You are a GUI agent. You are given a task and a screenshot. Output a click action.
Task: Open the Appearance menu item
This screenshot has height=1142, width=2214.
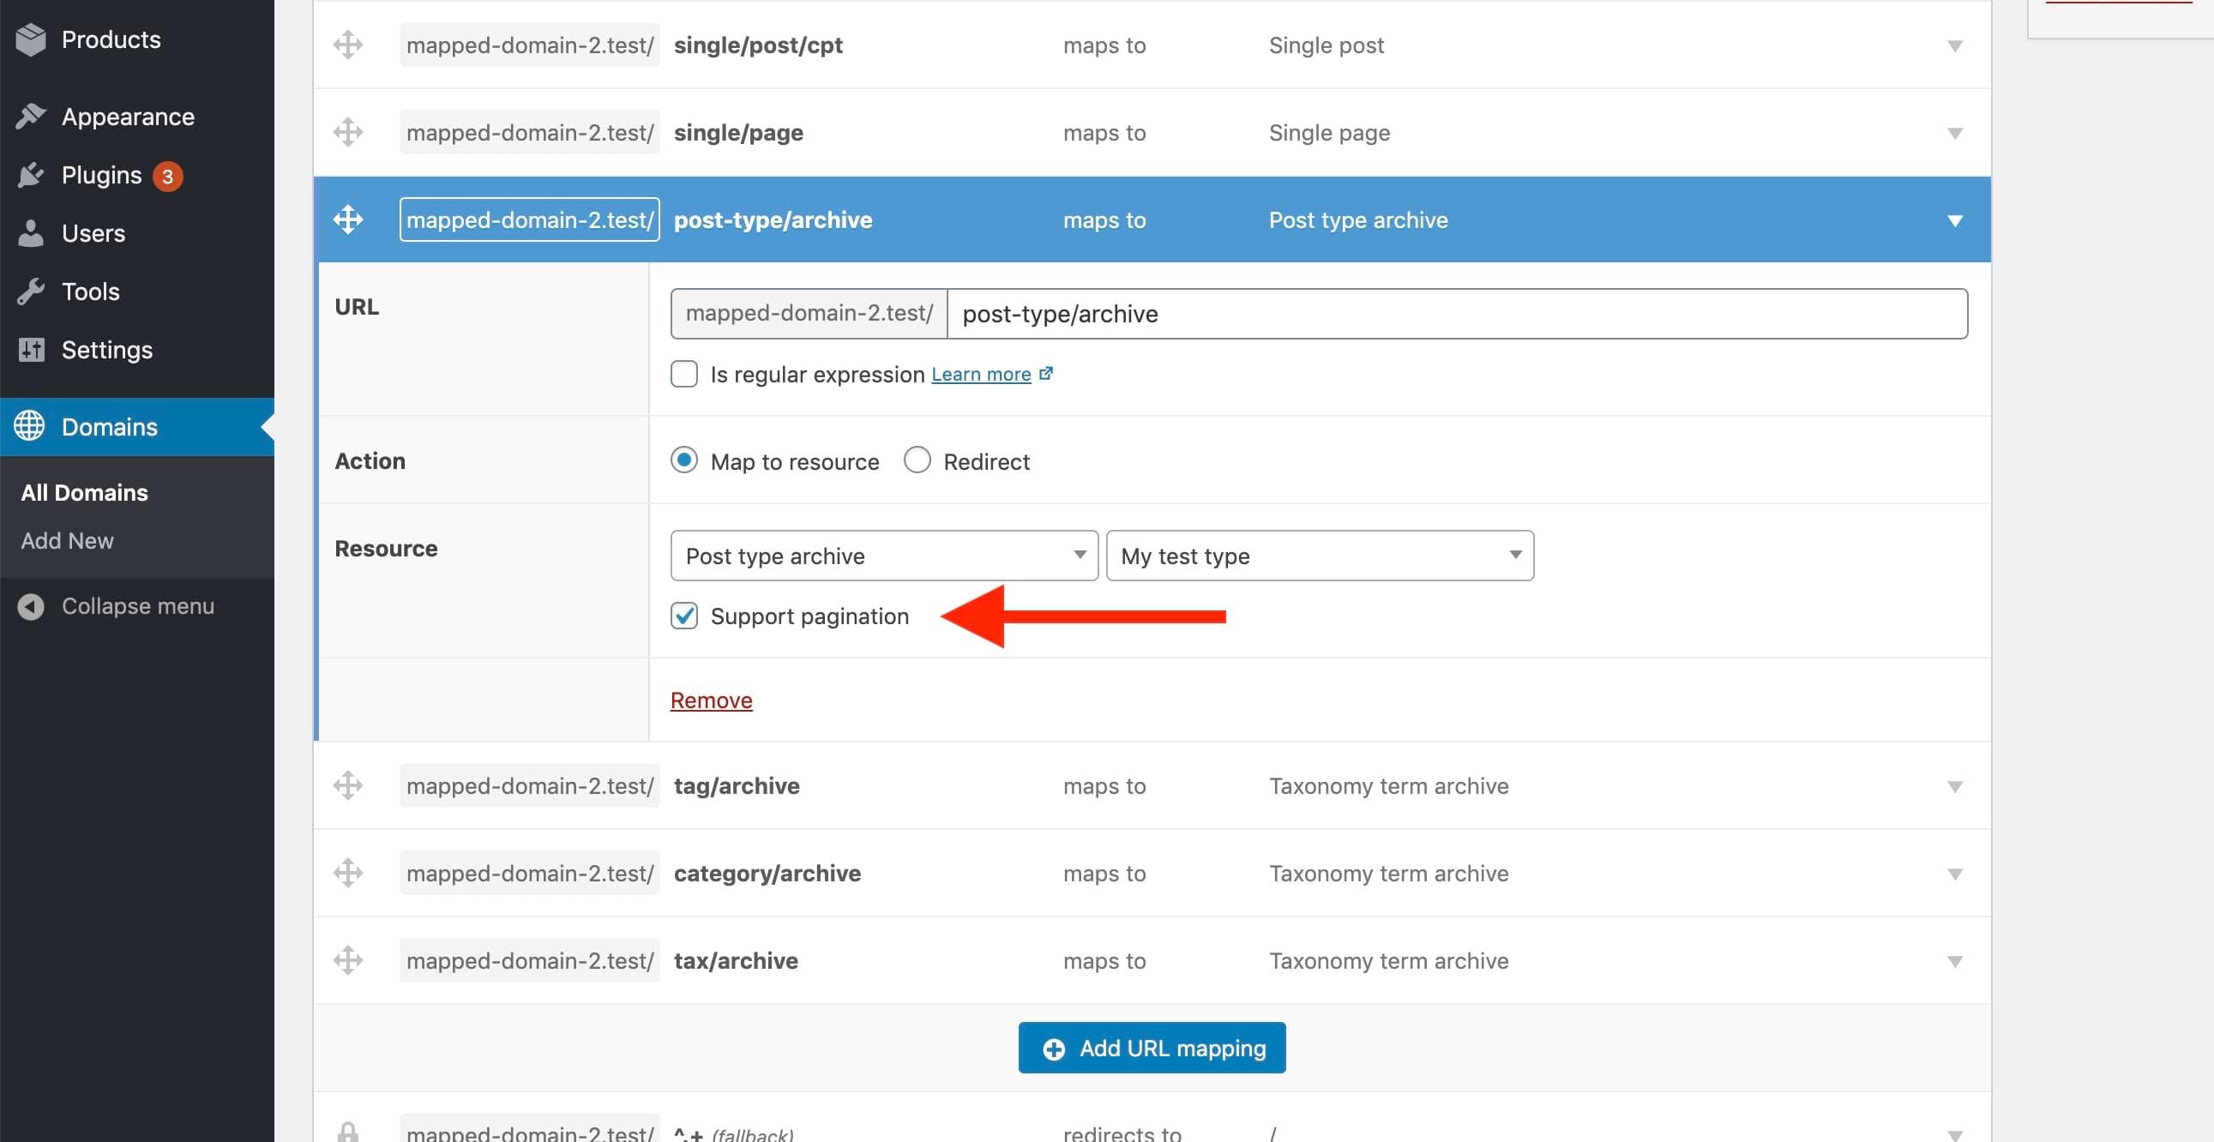click(x=127, y=117)
